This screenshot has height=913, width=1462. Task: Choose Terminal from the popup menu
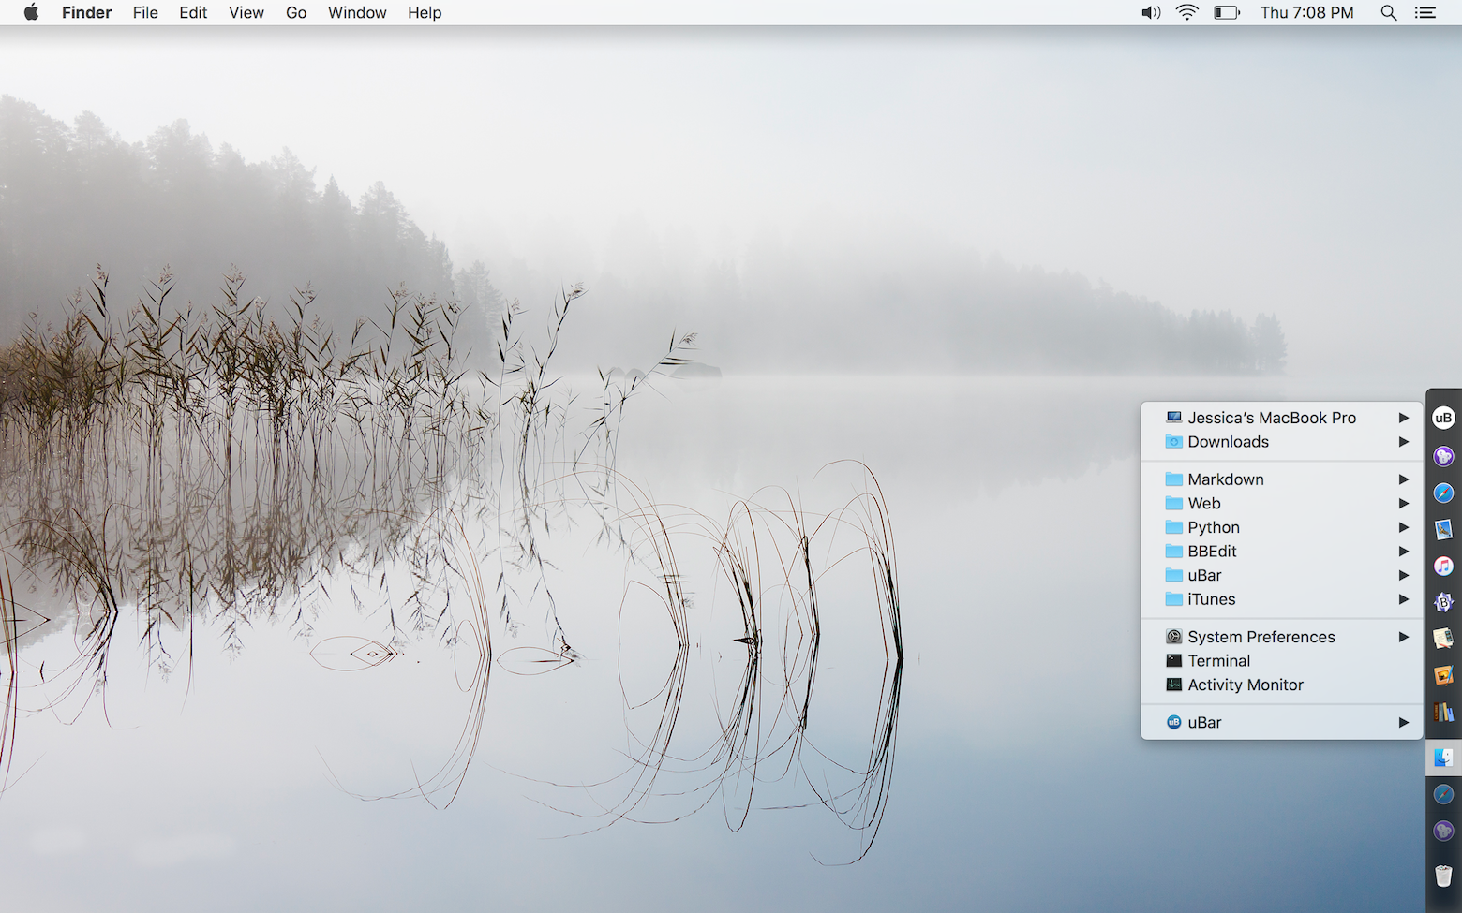[x=1282, y=661]
